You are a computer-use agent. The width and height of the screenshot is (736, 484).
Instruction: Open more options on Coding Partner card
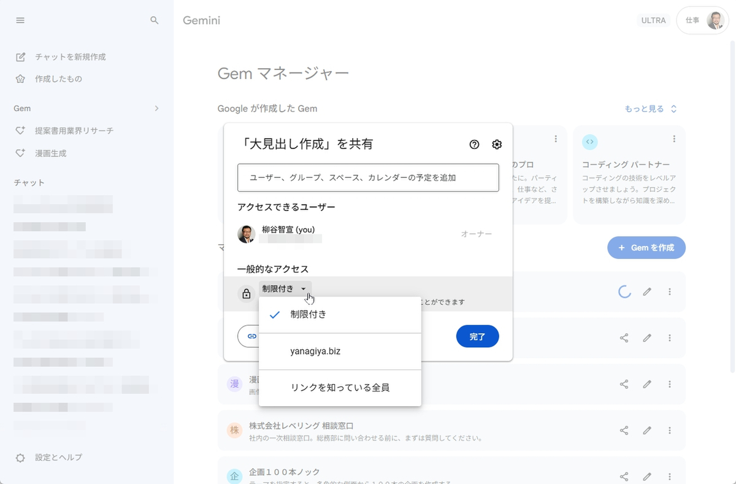(674, 139)
